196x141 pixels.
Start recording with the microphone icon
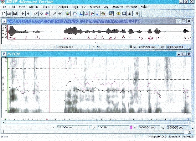[55, 13]
